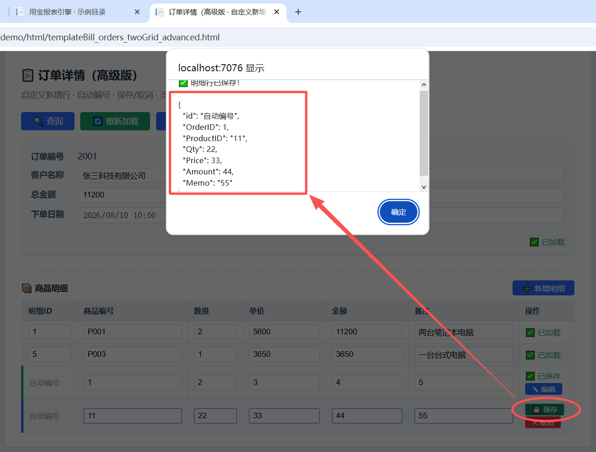Click the 订单编号 value 2001
This screenshot has height=452, width=596.
(87, 156)
